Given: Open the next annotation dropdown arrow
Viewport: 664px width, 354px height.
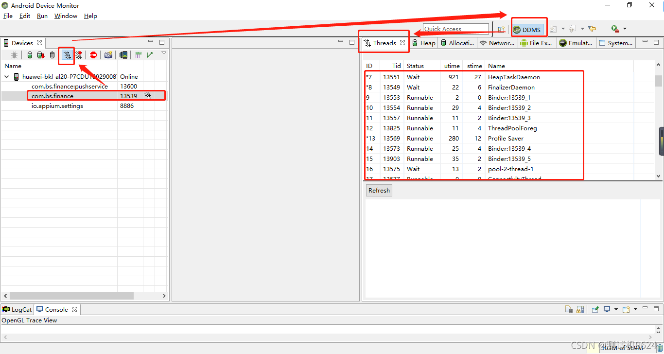Looking at the screenshot, I should pos(563,29).
